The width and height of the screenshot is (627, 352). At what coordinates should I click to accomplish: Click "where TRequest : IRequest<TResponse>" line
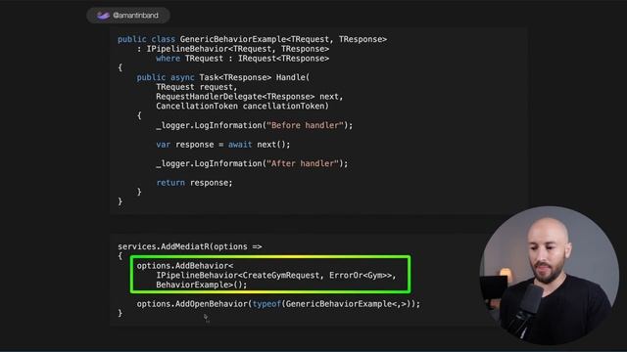(242, 59)
